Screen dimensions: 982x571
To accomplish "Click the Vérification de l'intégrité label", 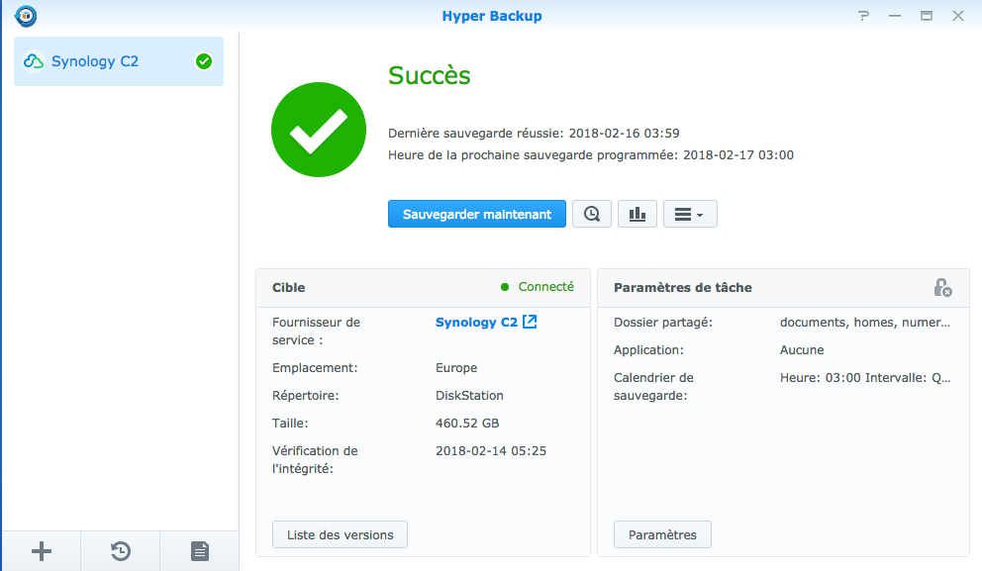I will [315, 459].
